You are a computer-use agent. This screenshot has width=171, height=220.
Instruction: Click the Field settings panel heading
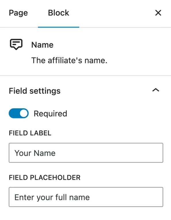(x=35, y=91)
